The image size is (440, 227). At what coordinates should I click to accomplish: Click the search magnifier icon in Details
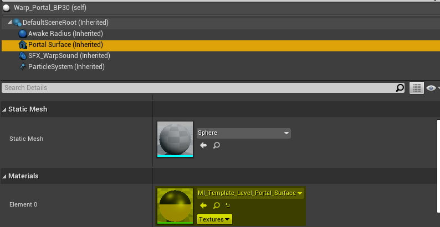[400, 88]
